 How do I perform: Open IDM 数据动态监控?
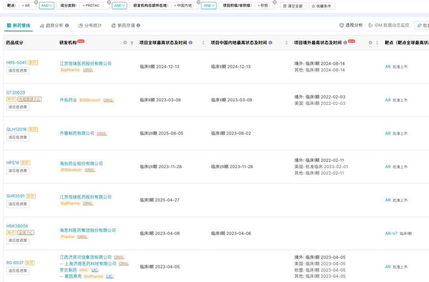click(x=388, y=25)
